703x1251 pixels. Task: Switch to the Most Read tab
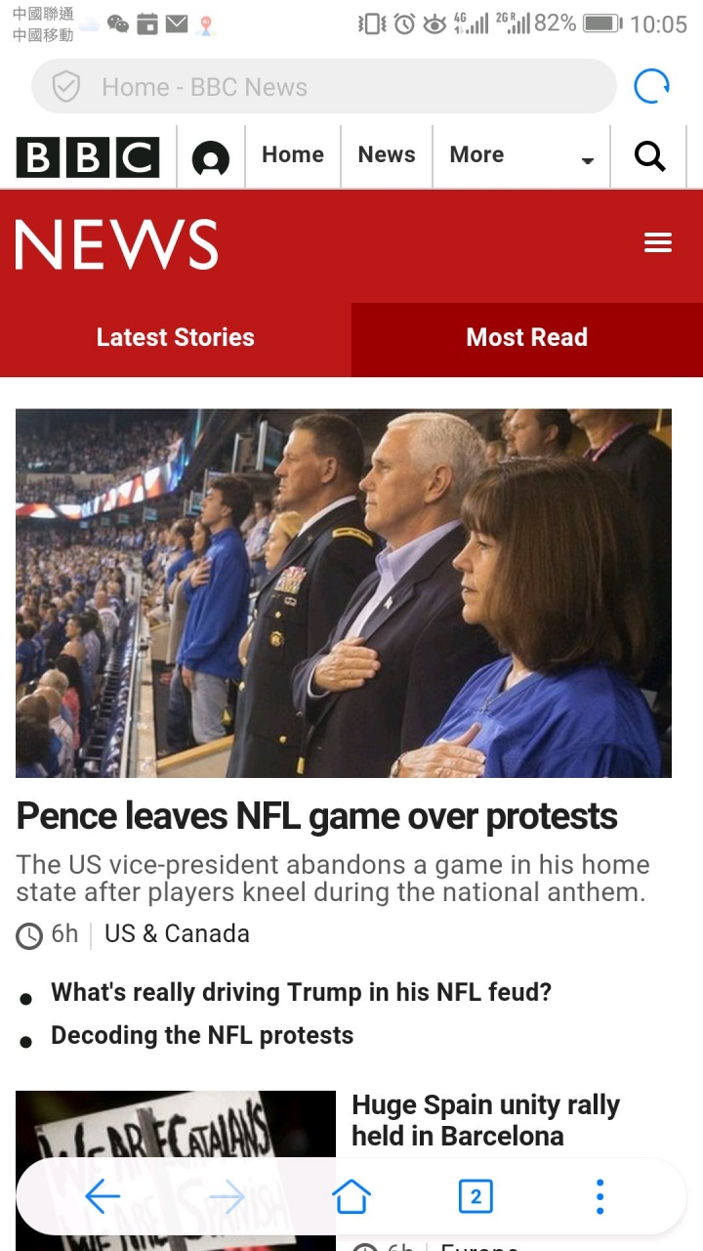[x=527, y=338]
